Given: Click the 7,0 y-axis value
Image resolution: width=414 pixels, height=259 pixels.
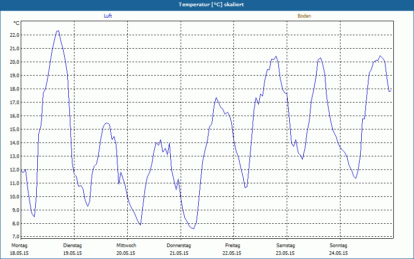Looking at the screenshot, I should (x=16, y=237).
